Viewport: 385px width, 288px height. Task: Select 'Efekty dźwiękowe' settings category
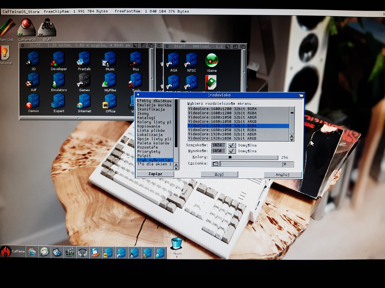pyautogui.click(x=154, y=101)
